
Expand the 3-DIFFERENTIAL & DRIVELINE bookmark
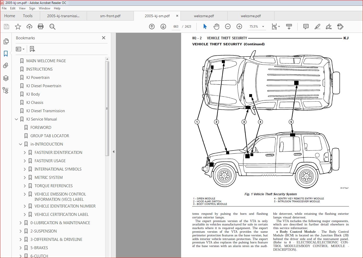pos(21,240)
